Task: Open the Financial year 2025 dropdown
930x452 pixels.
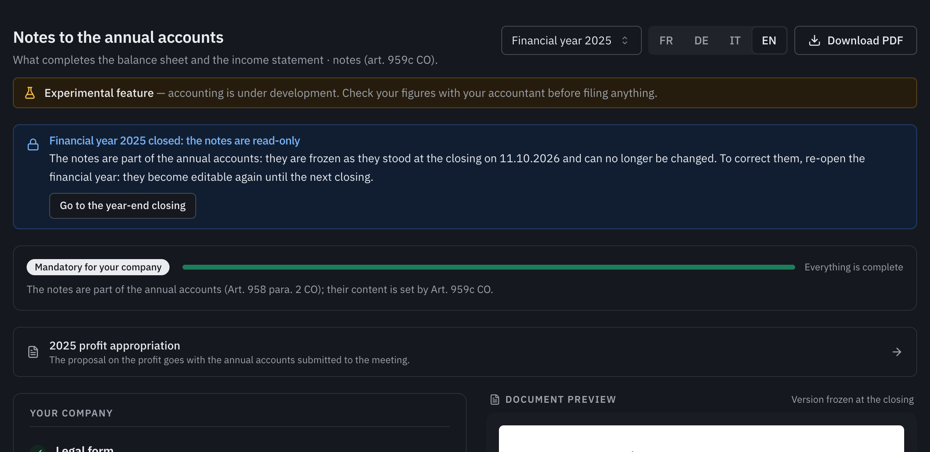Action: pyautogui.click(x=571, y=40)
